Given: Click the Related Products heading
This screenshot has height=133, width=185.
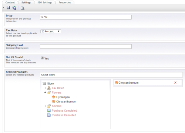Looking at the screenshot, I should [17, 72].
